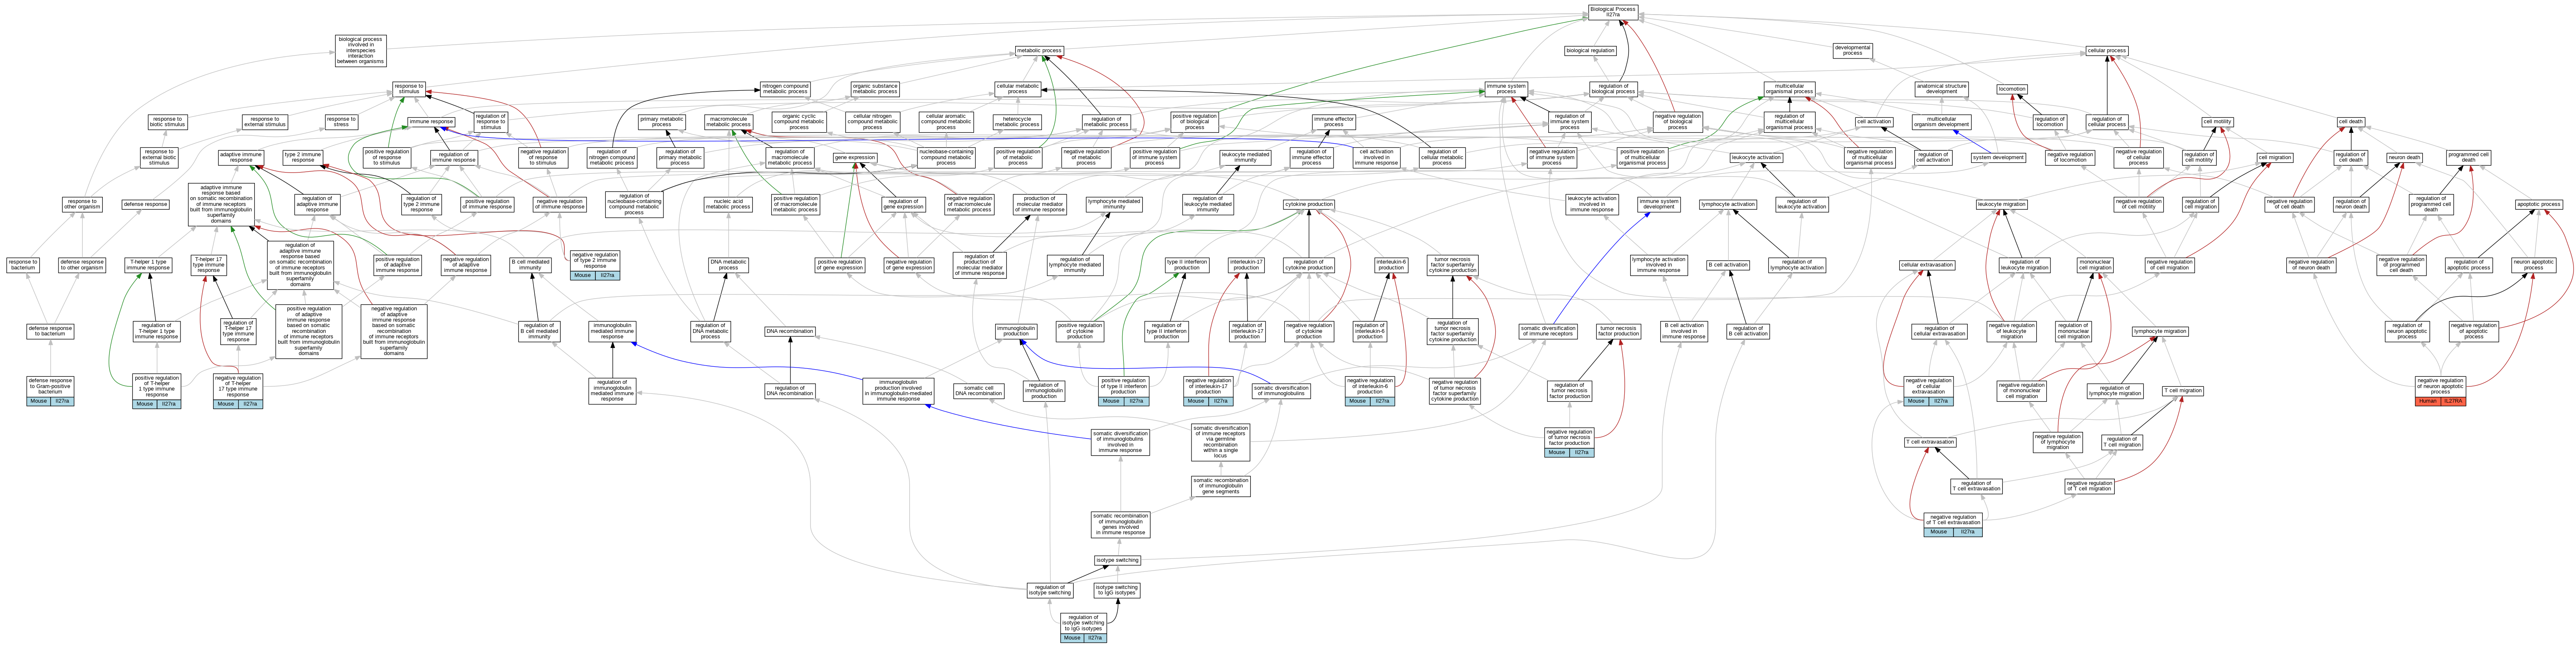Click the root 'Biological Process Il27ra' node

point(1613,12)
